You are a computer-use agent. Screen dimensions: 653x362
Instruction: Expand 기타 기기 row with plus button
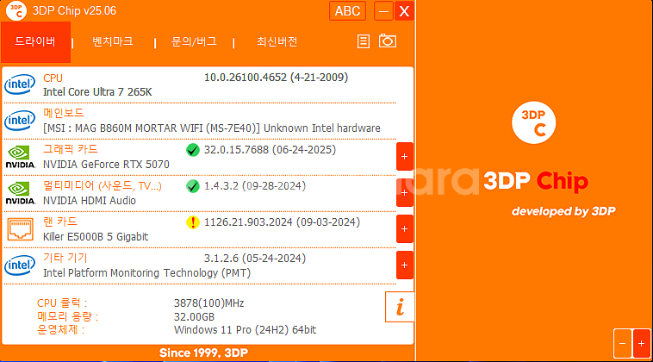[x=404, y=265]
